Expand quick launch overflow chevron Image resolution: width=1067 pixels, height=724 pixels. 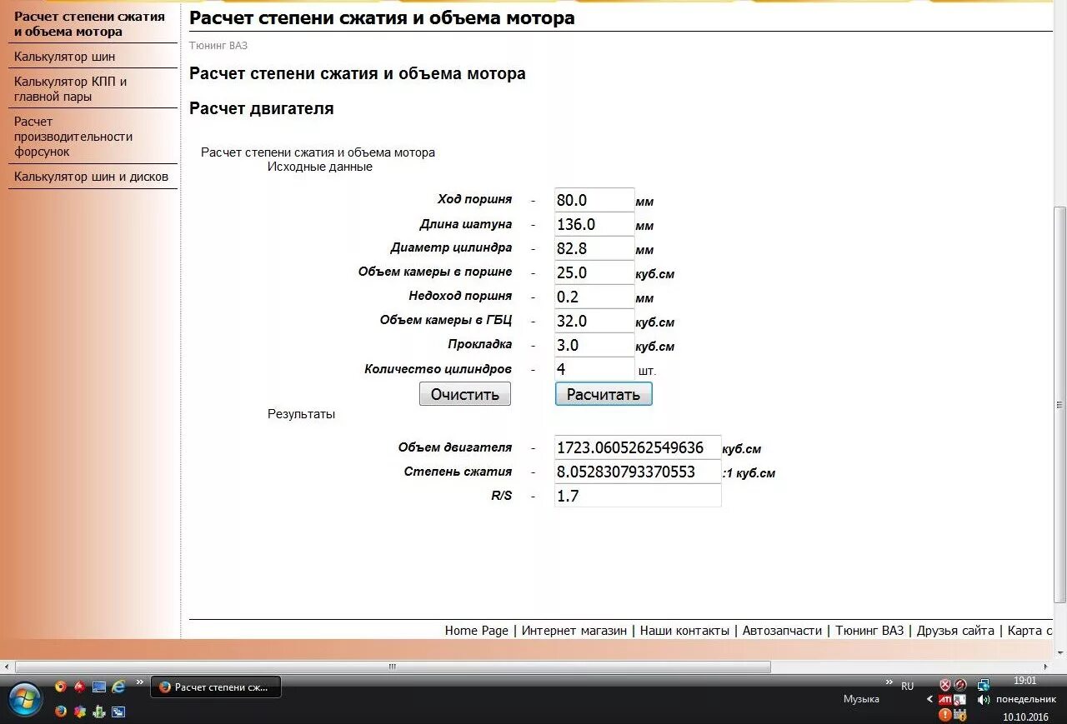coord(140,682)
